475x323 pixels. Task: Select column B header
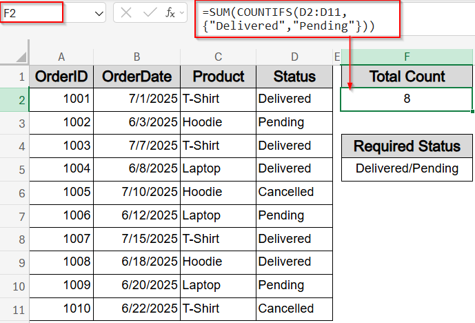[137, 57]
